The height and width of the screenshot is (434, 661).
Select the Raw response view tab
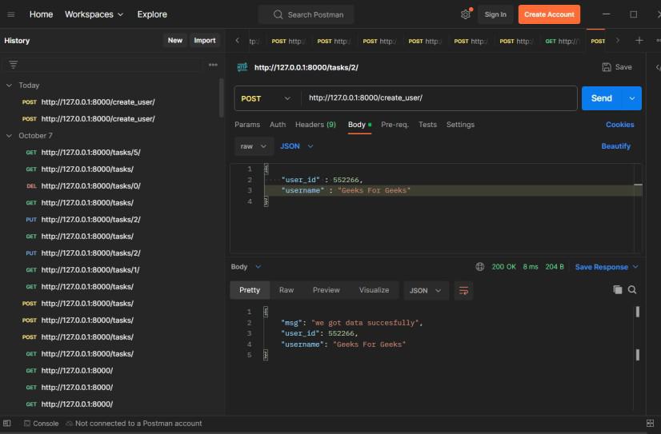pos(286,290)
